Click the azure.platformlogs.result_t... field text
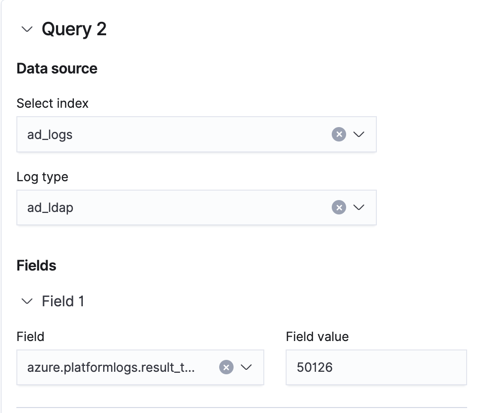The image size is (481, 413). [x=111, y=367]
